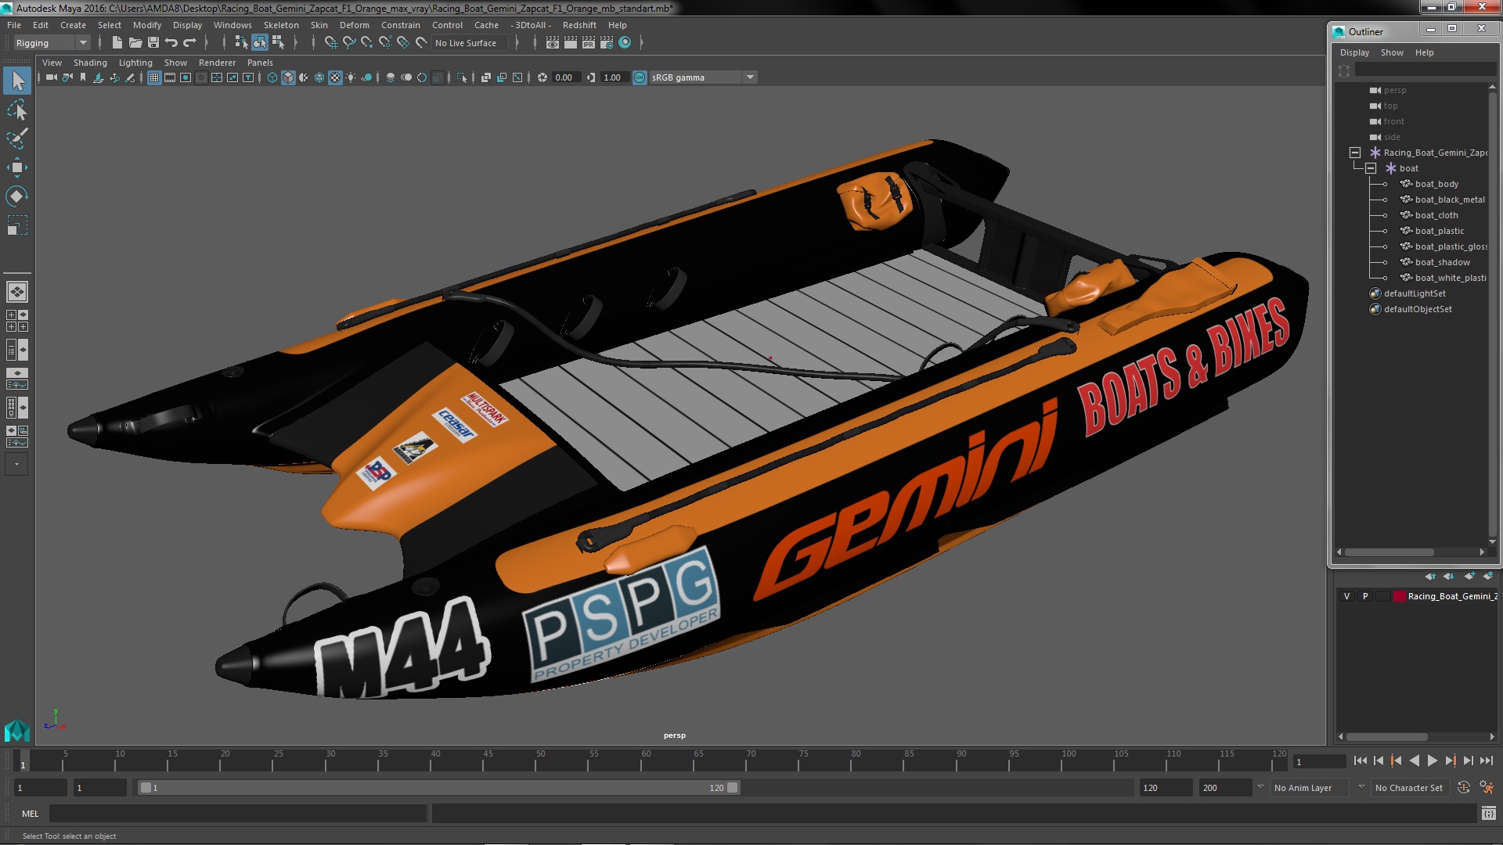Activate the Lasso Select tool
Viewport: 1503px width, 845px height.
tap(17, 110)
